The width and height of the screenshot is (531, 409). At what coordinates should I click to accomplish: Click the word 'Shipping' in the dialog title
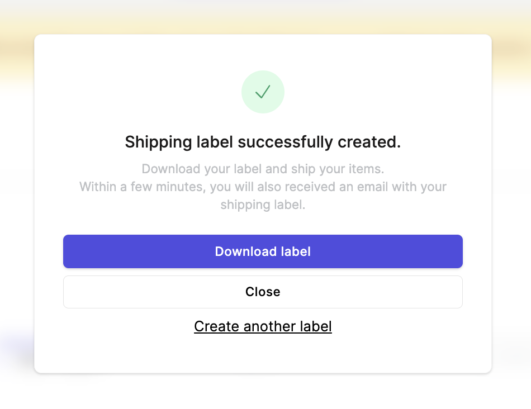click(159, 142)
